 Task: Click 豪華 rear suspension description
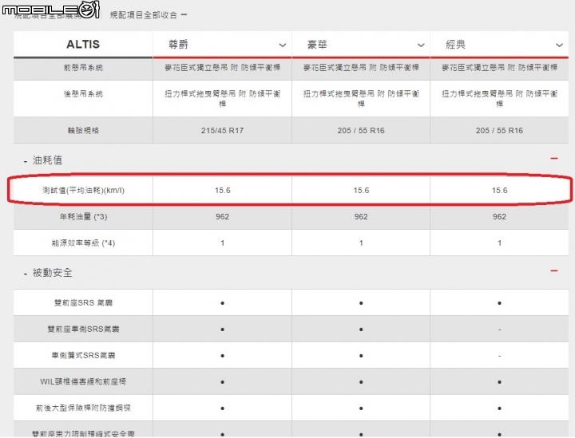361,99
